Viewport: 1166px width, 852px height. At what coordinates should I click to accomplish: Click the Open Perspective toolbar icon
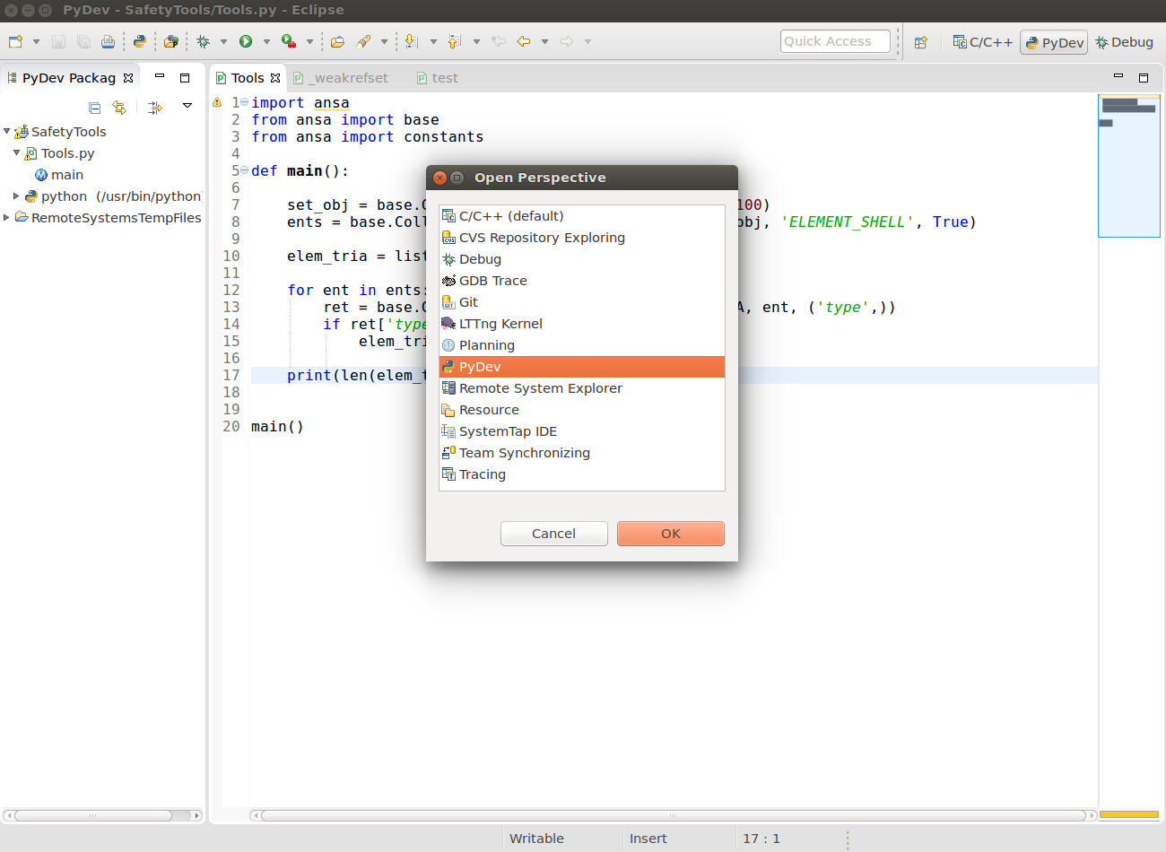920,42
